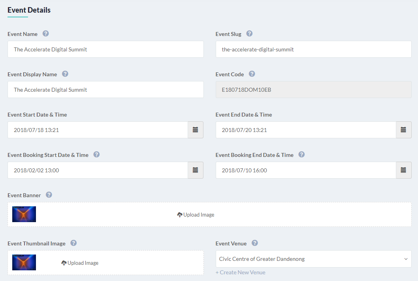Click the Event Banner help icon
This screenshot has width=418, height=281.
[x=49, y=194]
